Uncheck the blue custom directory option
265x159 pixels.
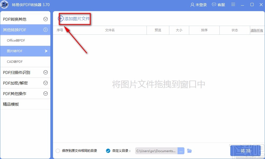(108, 151)
